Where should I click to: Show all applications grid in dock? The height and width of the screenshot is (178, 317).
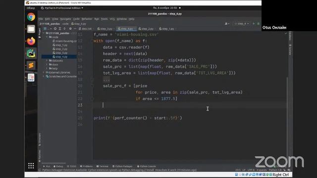point(31,166)
